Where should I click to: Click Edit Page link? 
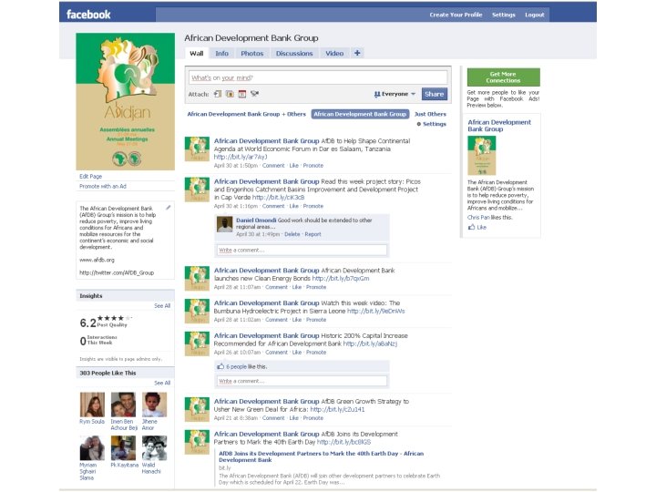coord(90,176)
